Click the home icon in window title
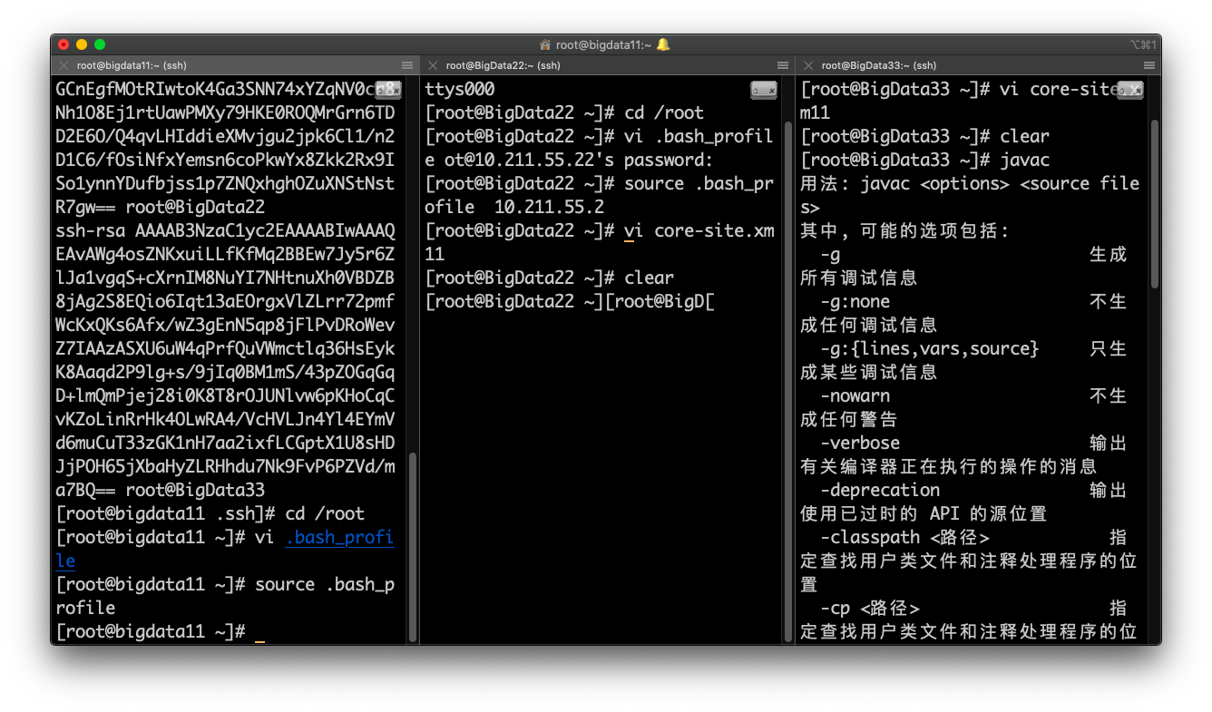Screen dimensions: 1212x712 (x=545, y=44)
